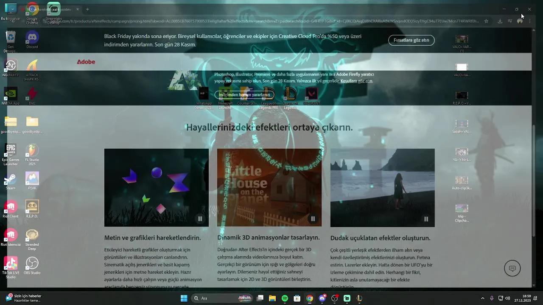
Task: Select the VA+YIN+L video file
Action: click(462, 154)
